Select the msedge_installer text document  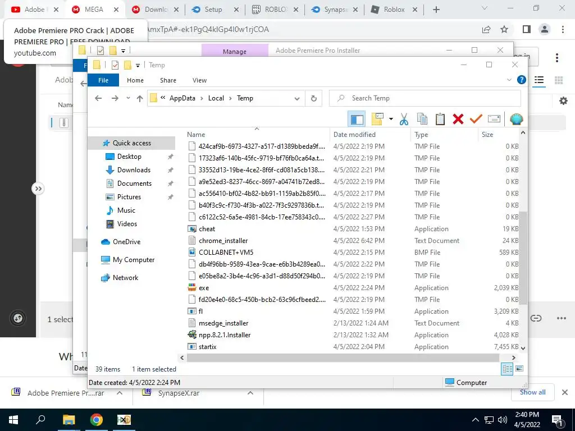(x=223, y=323)
